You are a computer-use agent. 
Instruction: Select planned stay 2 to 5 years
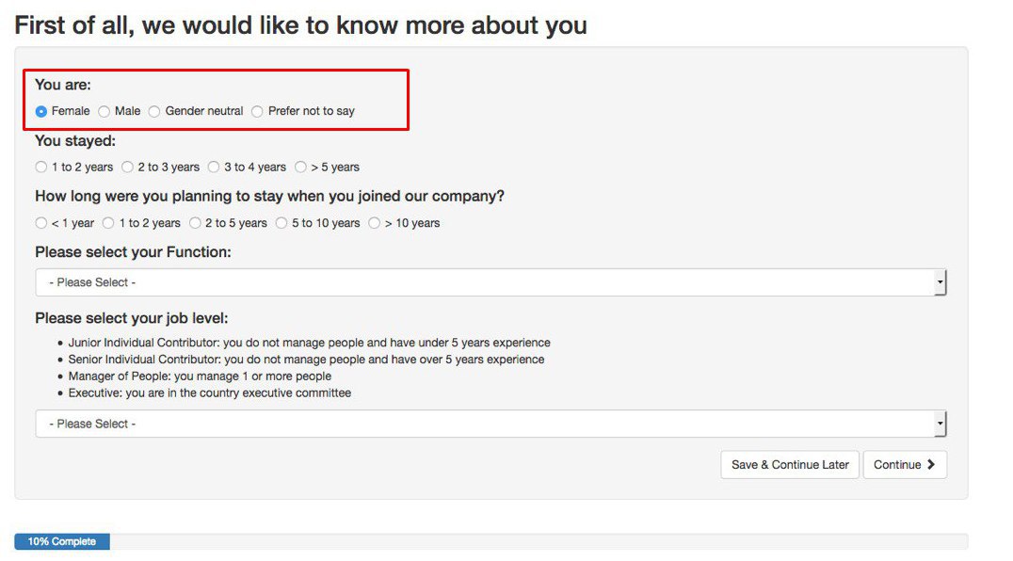click(x=195, y=223)
